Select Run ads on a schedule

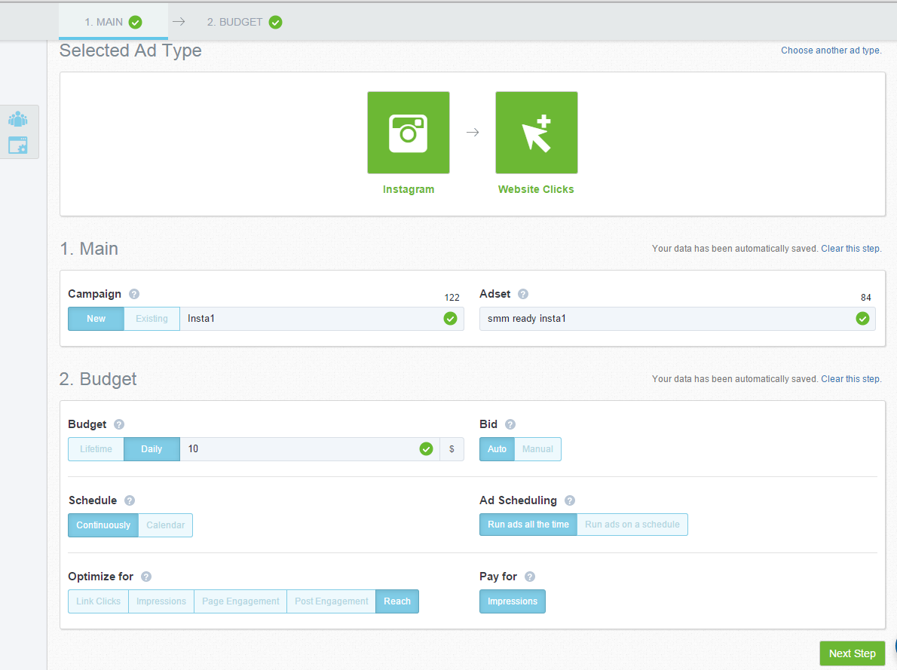coord(632,525)
